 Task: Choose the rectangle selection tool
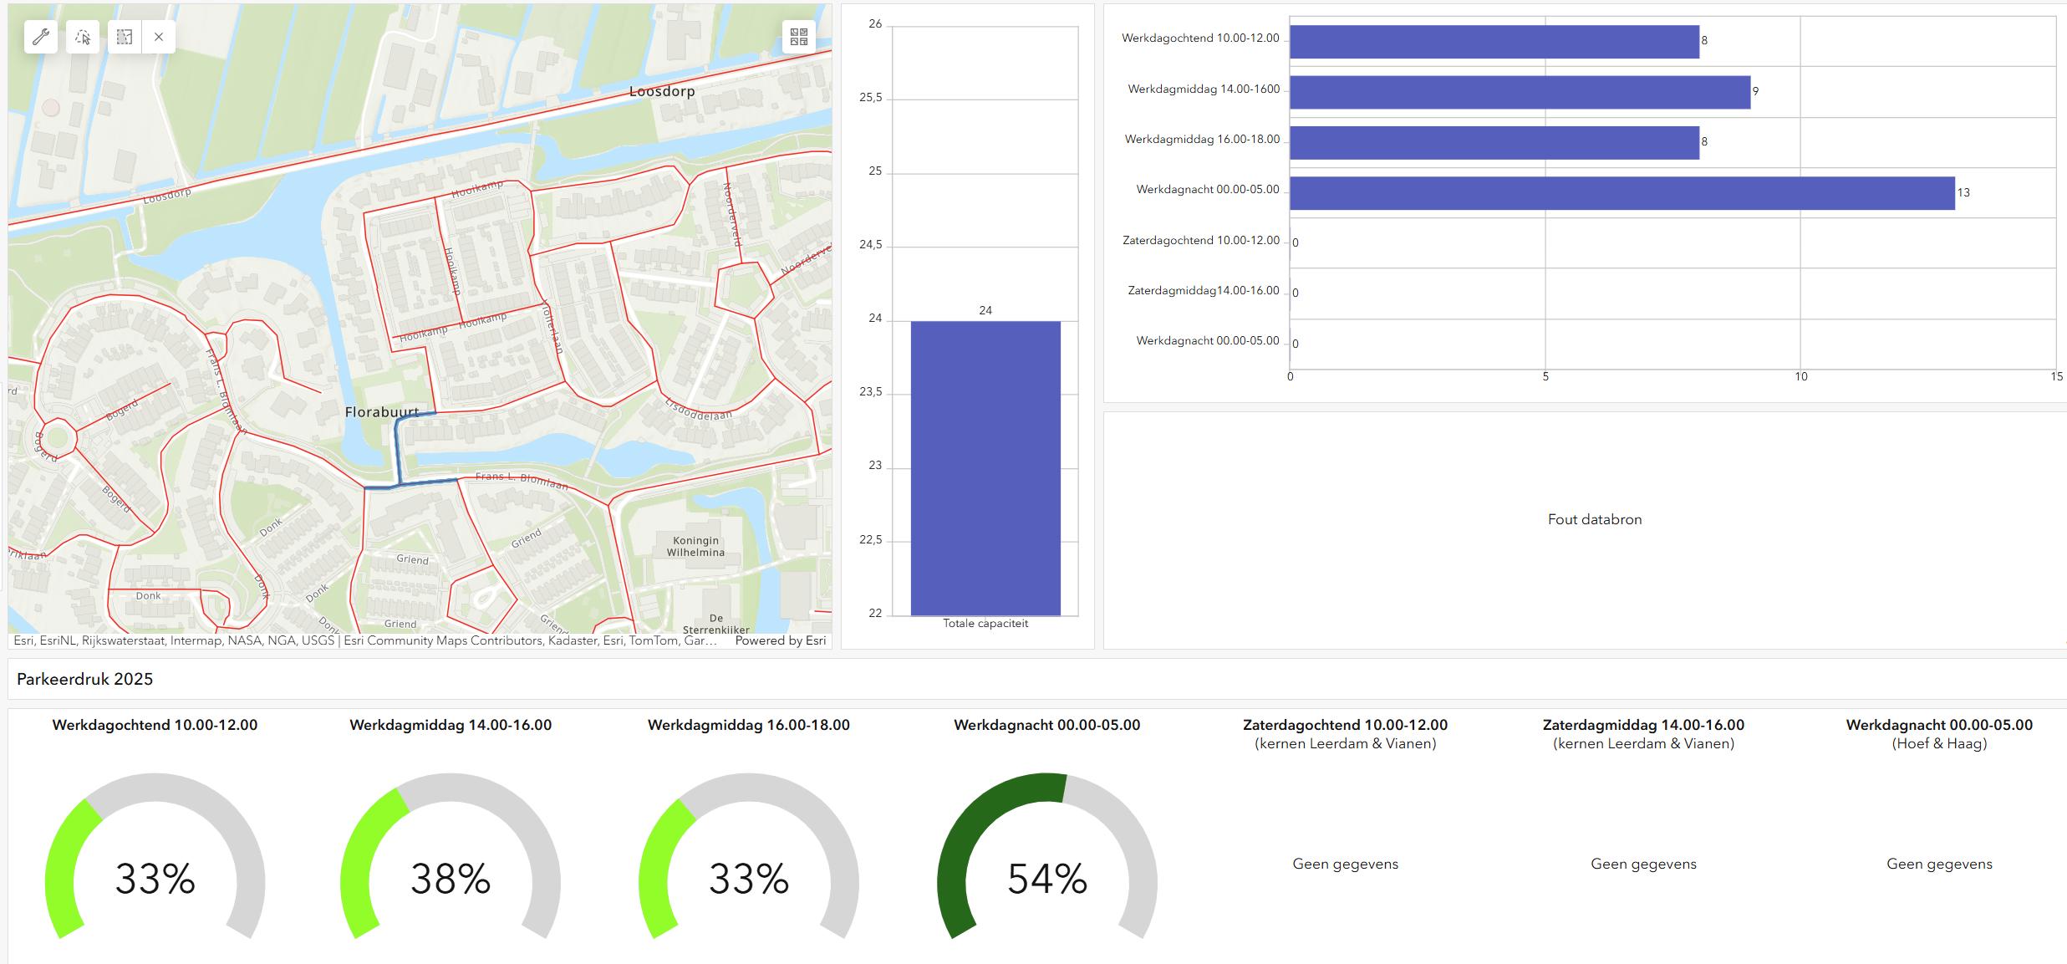(125, 37)
